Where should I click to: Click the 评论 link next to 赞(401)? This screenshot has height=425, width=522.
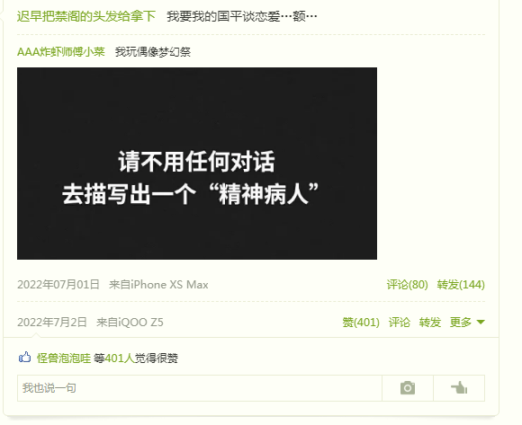pos(400,322)
